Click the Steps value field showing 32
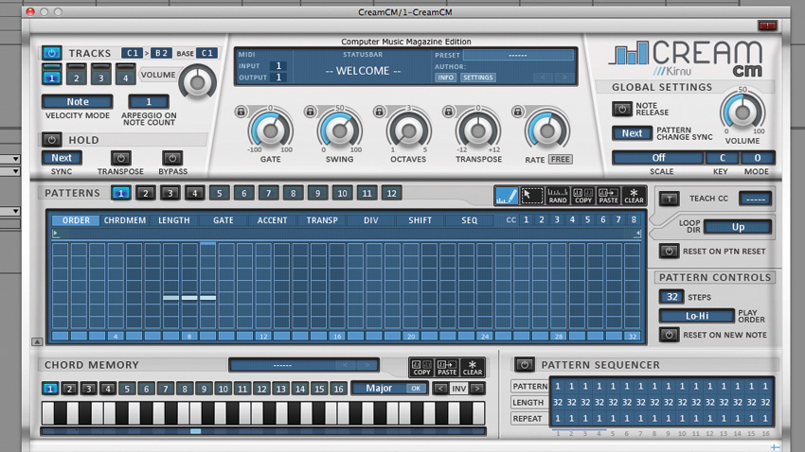 [671, 296]
